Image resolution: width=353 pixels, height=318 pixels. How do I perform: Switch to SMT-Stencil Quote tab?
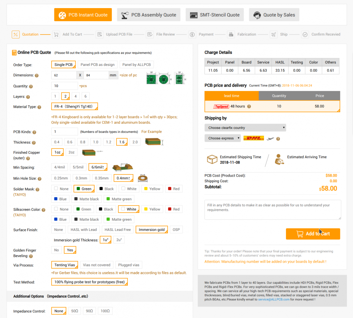(215, 15)
